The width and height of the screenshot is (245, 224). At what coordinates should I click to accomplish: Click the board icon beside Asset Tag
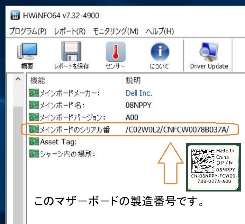pyautogui.click(x=34, y=142)
